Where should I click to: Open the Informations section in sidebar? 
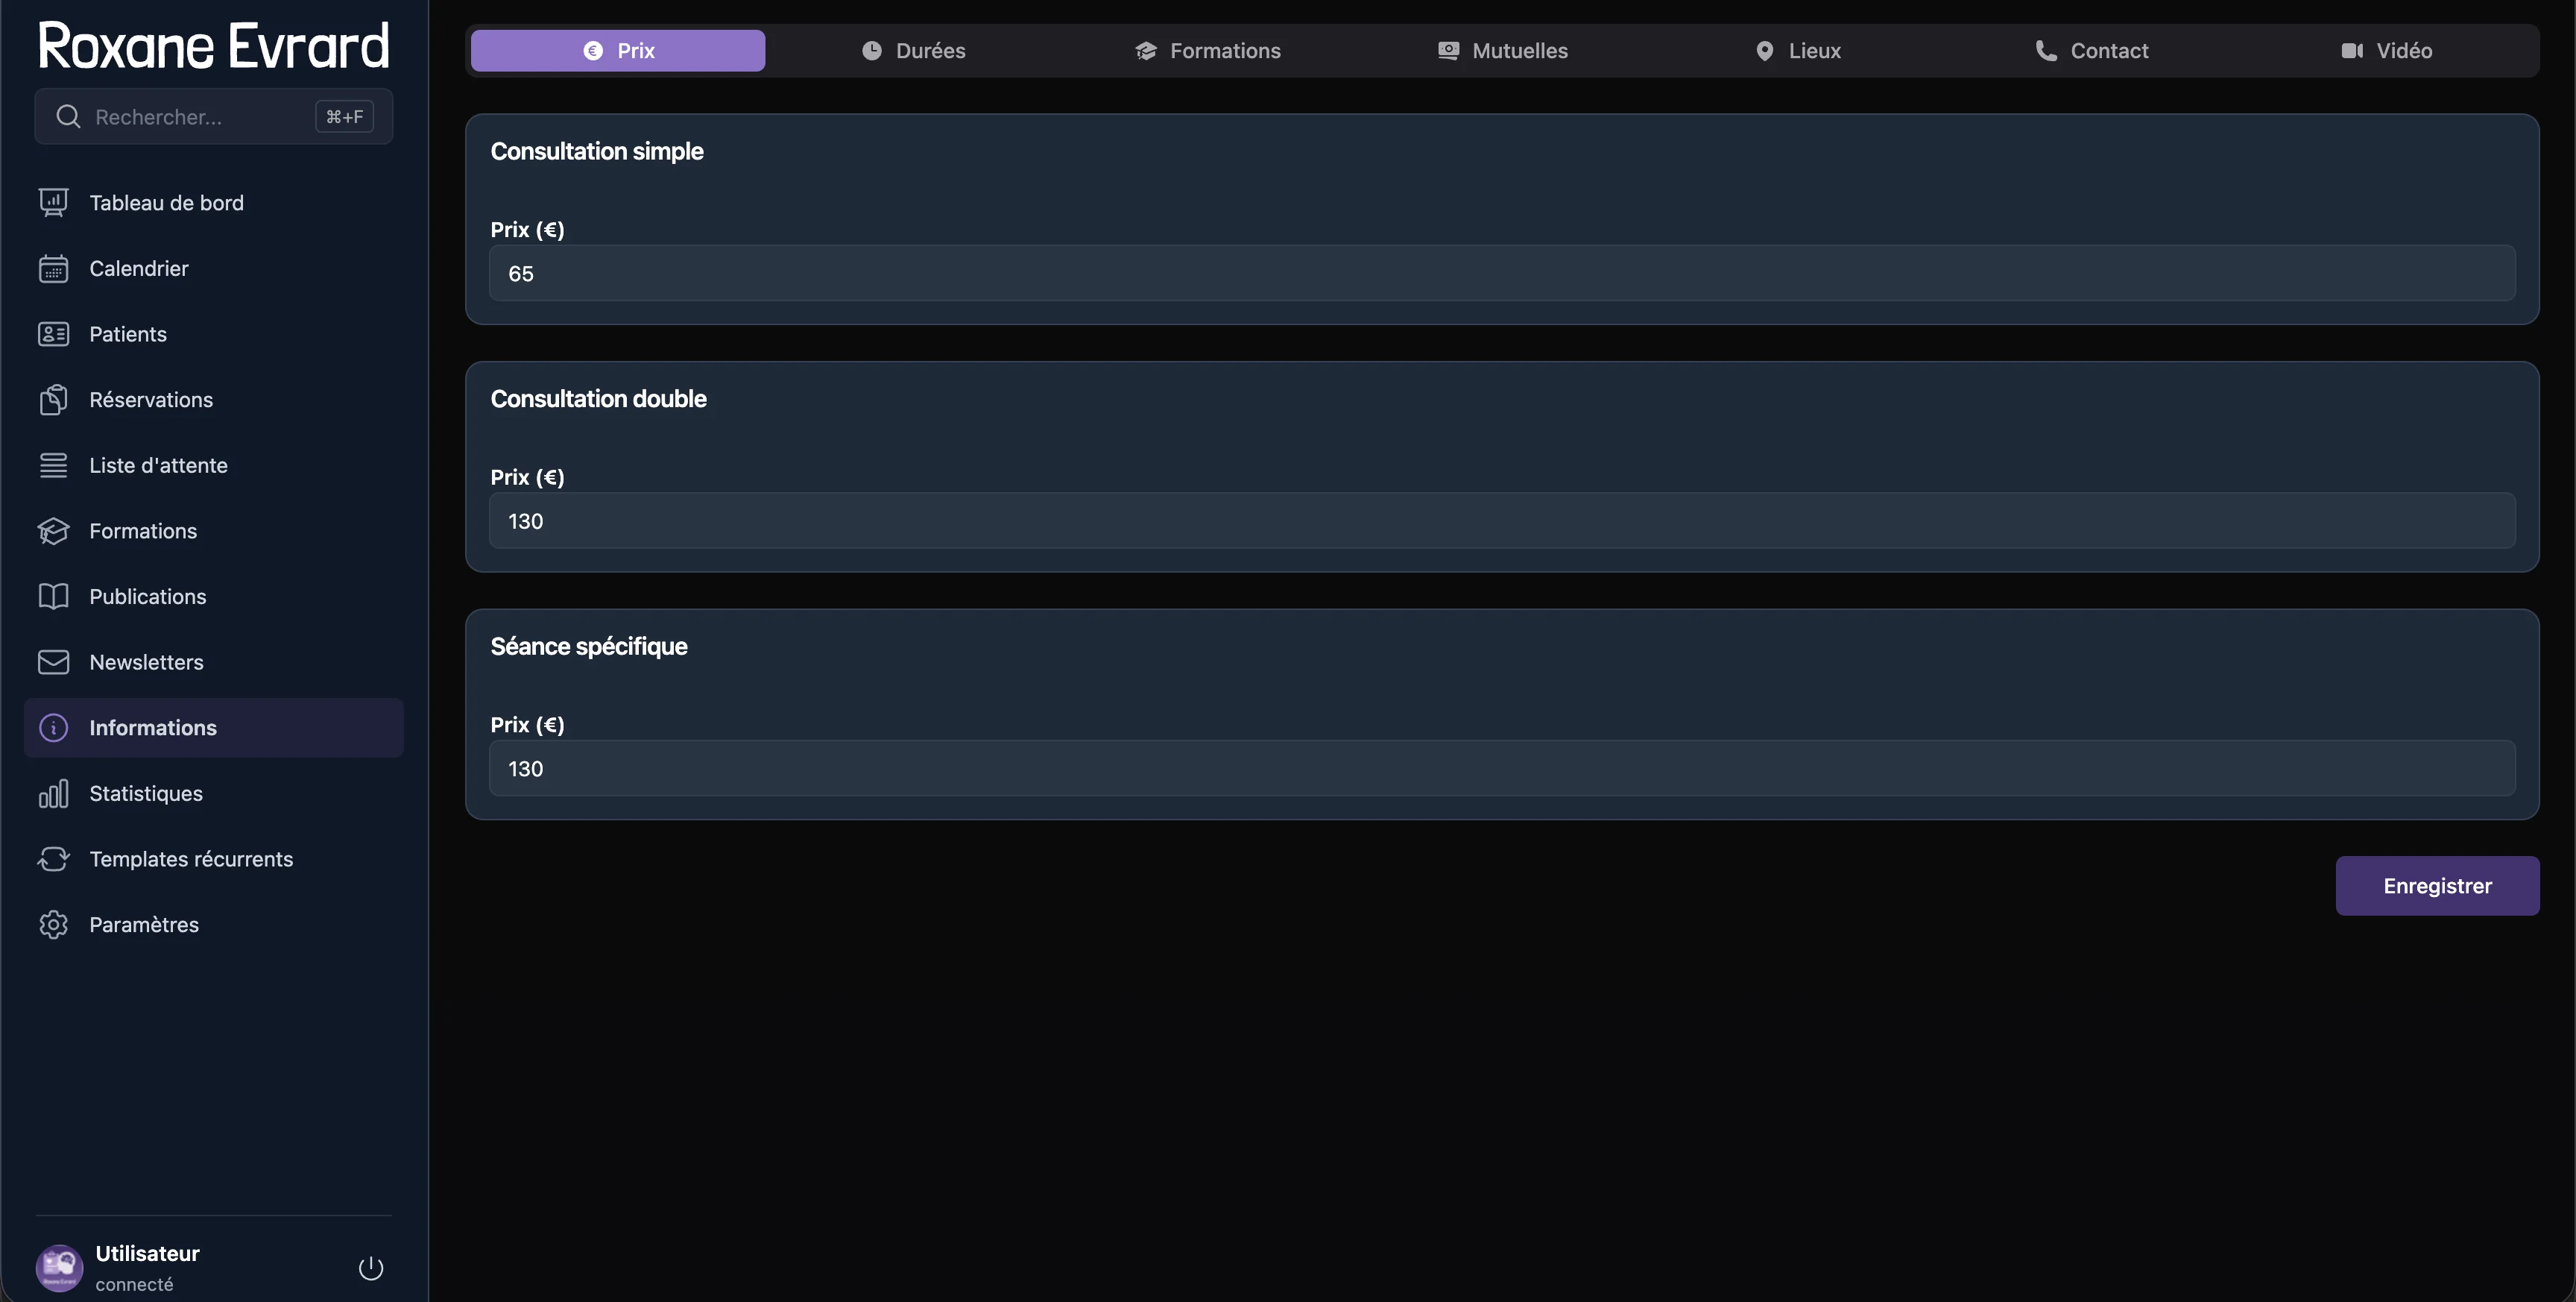153,726
